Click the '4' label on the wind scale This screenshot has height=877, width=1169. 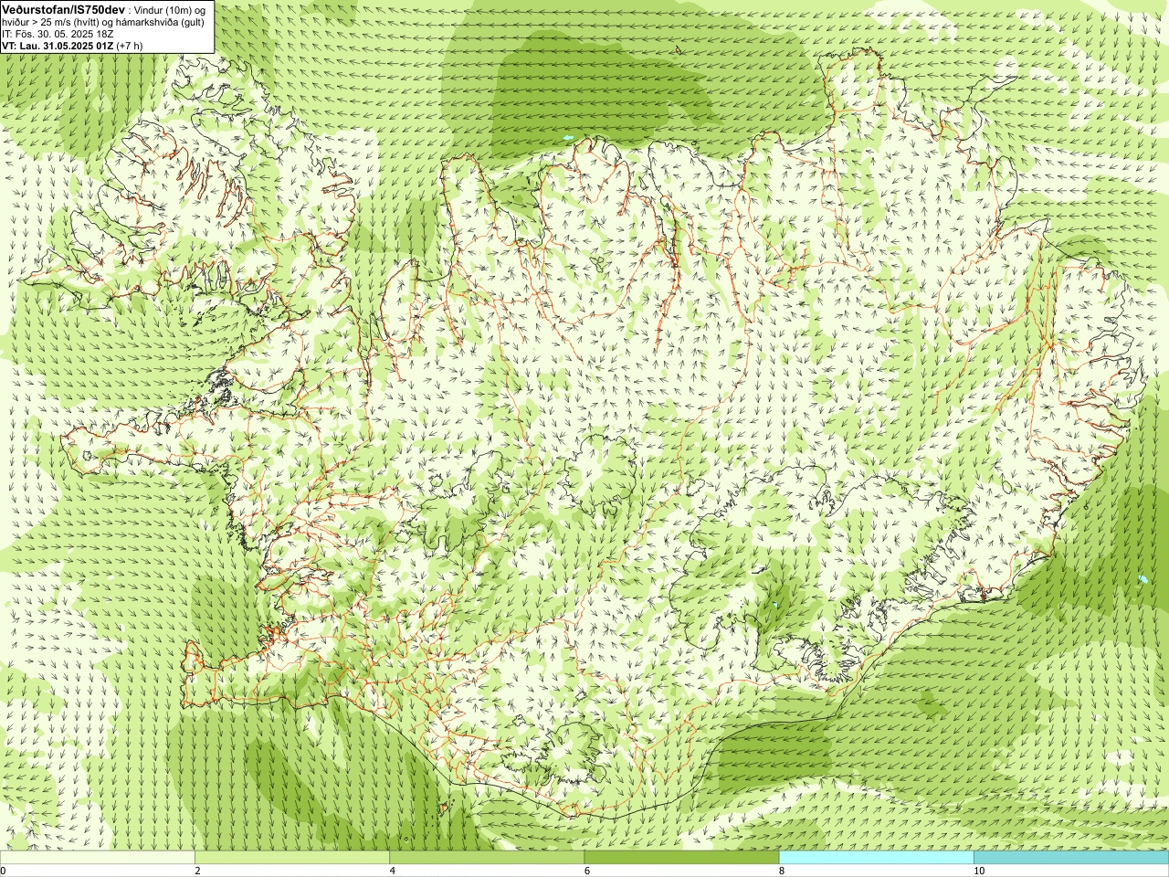coord(392,871)
